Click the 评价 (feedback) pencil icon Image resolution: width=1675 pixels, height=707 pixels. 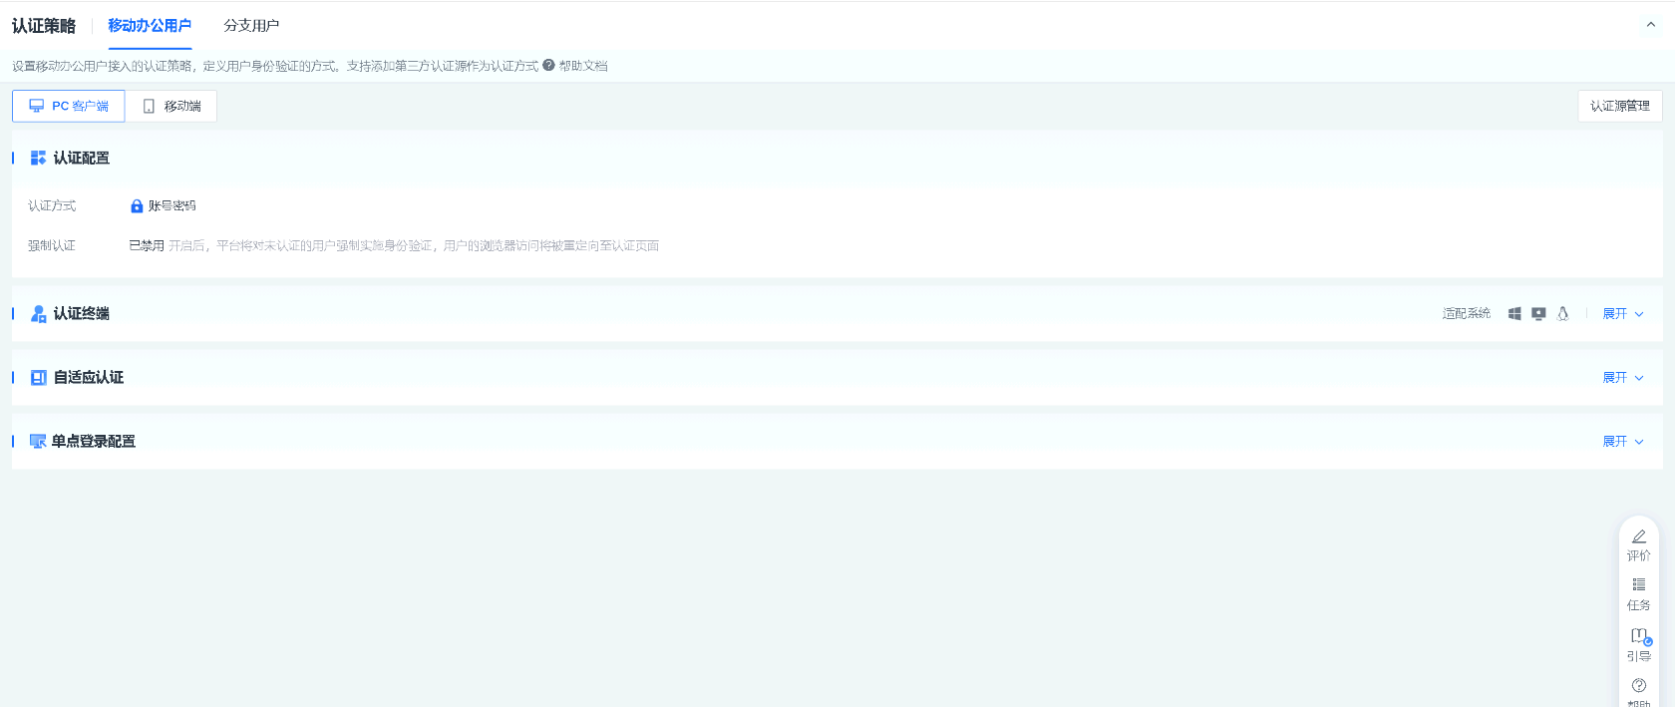(x=1638, y=536)
